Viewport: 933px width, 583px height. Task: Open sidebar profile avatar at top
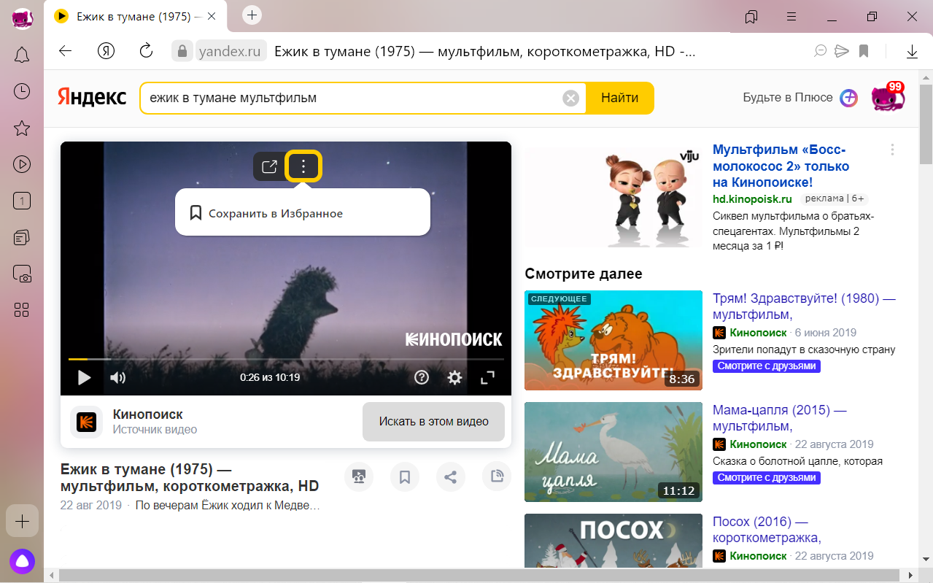click(x=22, y=18)
